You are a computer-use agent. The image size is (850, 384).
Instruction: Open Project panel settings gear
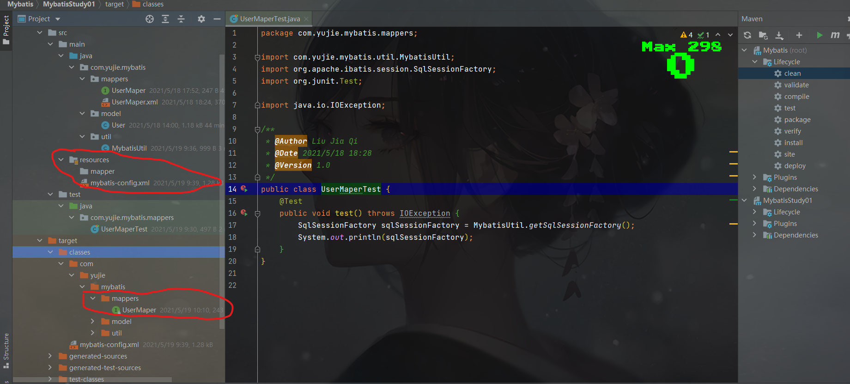pos(201,19)
